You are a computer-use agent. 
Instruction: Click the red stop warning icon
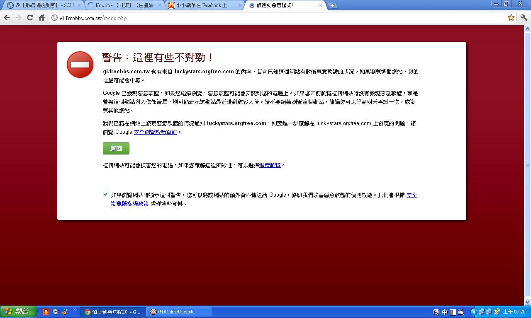(80, 65)
